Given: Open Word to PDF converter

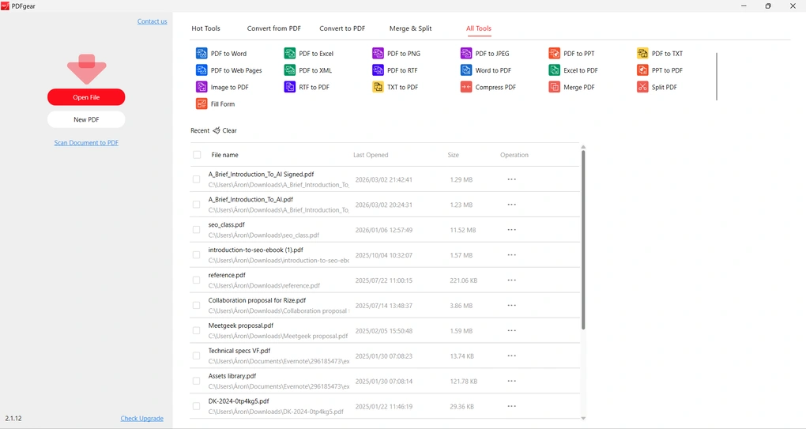Looking at the screenshot, I should 486,70.
